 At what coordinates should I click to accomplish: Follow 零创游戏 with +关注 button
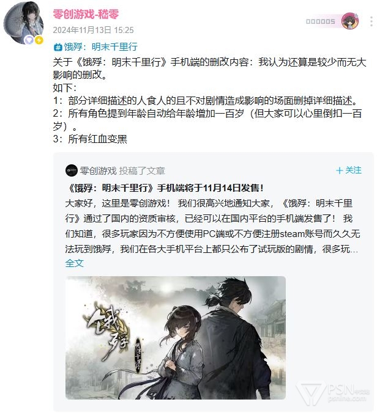click(x=348, y=170)
